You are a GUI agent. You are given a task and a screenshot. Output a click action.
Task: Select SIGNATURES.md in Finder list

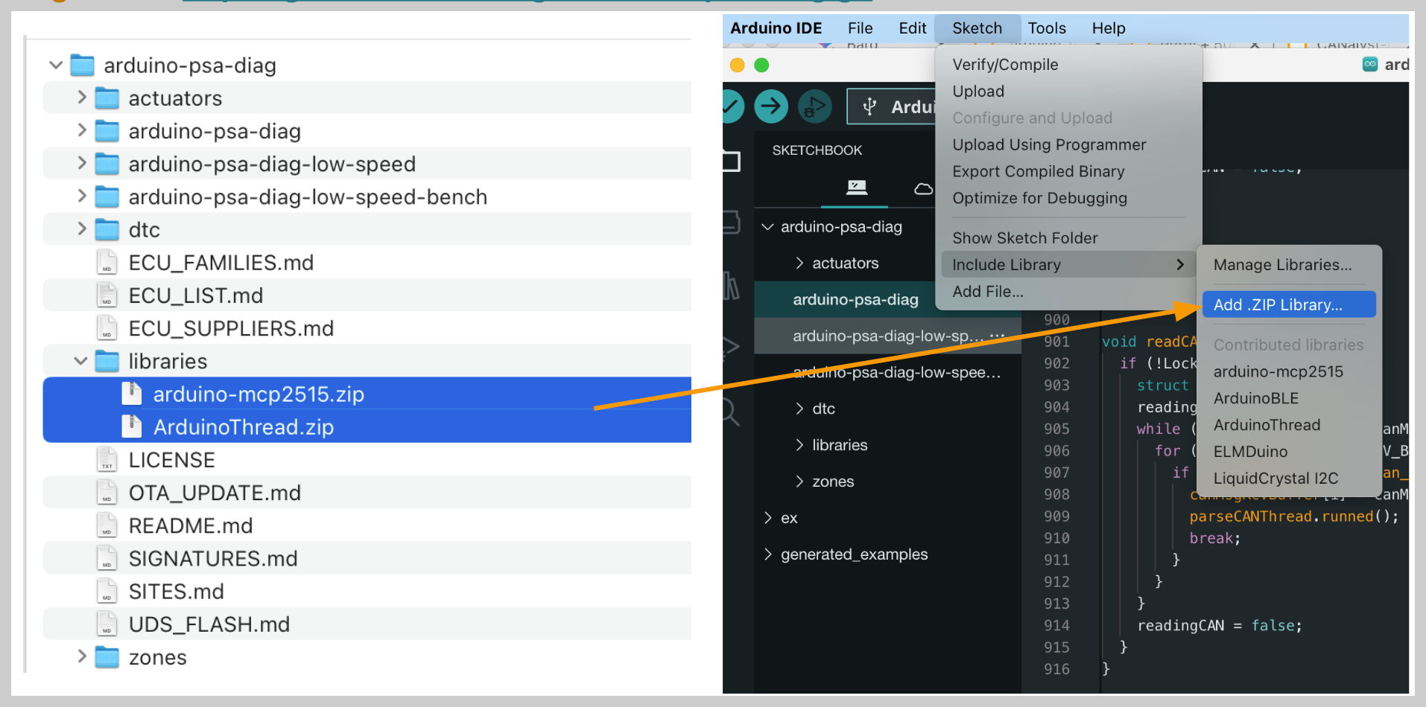coord(367,558)
